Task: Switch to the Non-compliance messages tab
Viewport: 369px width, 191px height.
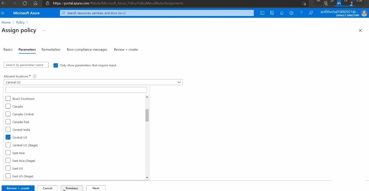Action: [87, 50]
